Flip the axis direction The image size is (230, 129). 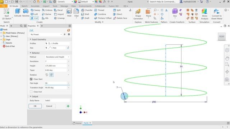pyautogui.click(x=68, y=48)
